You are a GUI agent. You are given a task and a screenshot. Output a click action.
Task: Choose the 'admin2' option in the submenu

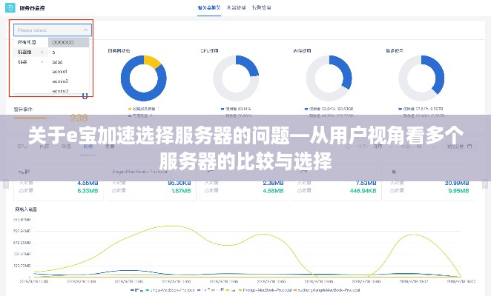[60, 81]
